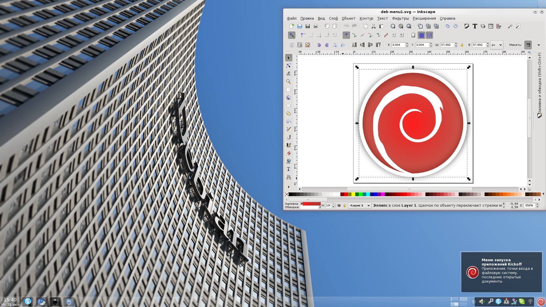Open the Слой menu
The image size is (546, 307).
(333, 18)
